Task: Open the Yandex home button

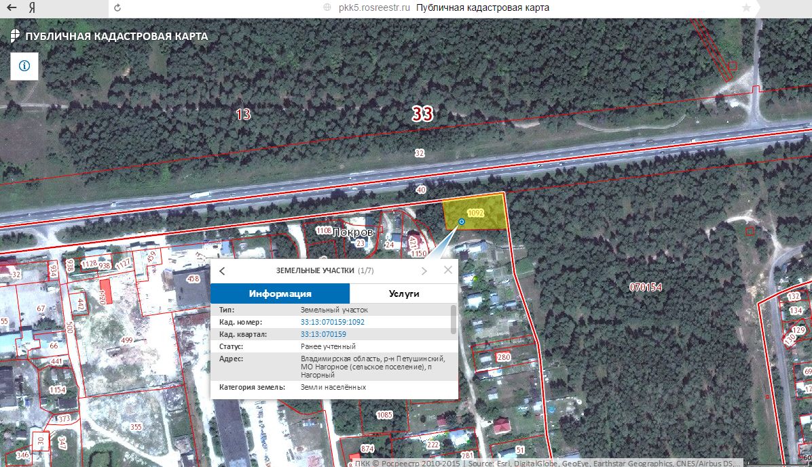Action: [x=32, y=7]
